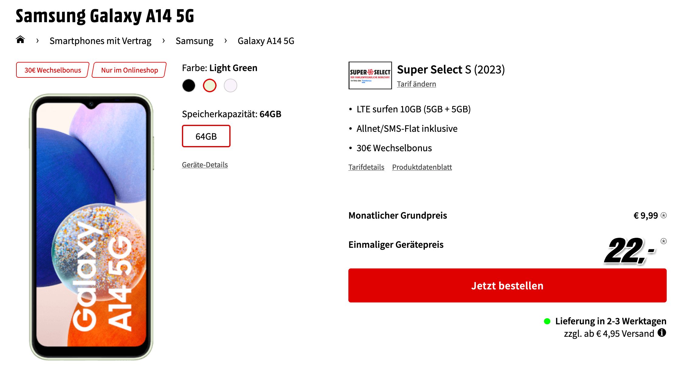The width and height of the screenshot is (684, 365).
Task: Click the 30€ Wechselbonus badge
Action: [x=53, y=70]
